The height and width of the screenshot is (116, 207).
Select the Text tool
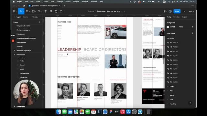tap(45, 11)
